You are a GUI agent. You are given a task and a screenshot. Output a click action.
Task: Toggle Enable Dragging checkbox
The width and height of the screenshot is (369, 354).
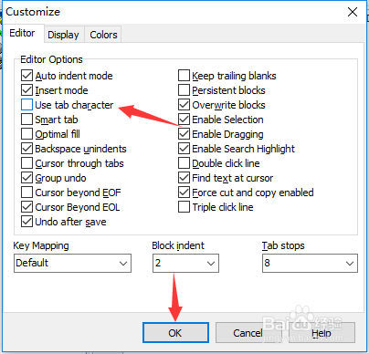184,134
